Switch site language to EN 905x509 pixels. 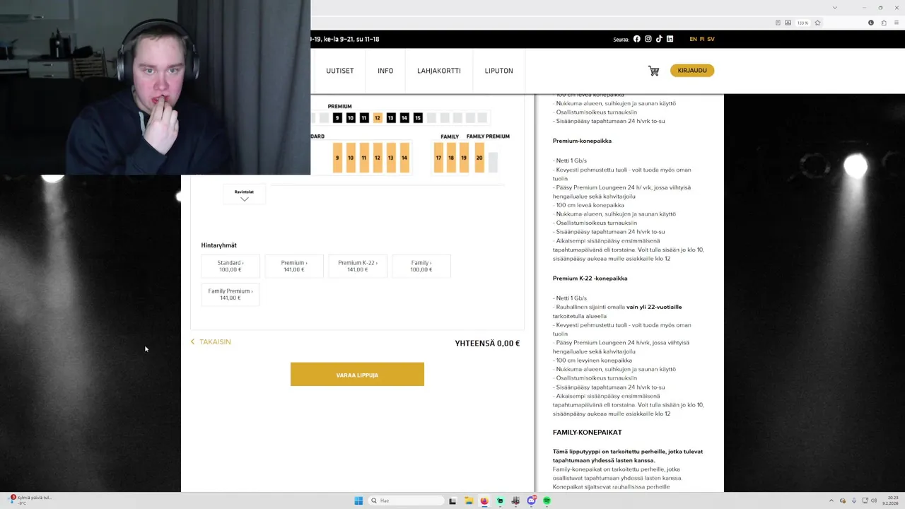pos(693,39)
